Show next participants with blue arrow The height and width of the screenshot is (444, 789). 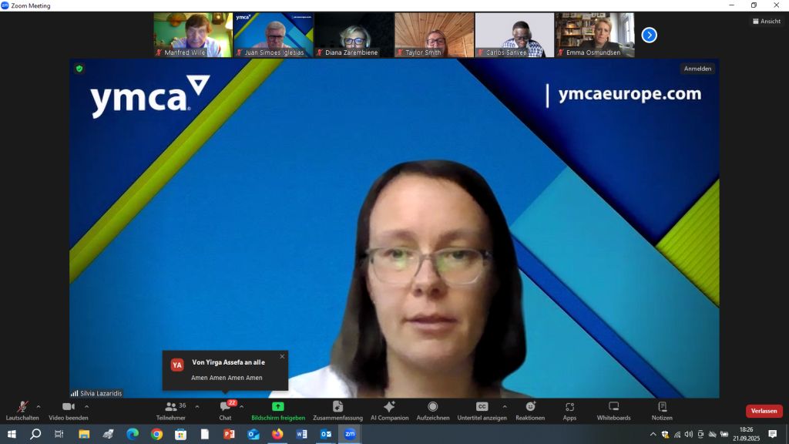click(x=649, y=35)
